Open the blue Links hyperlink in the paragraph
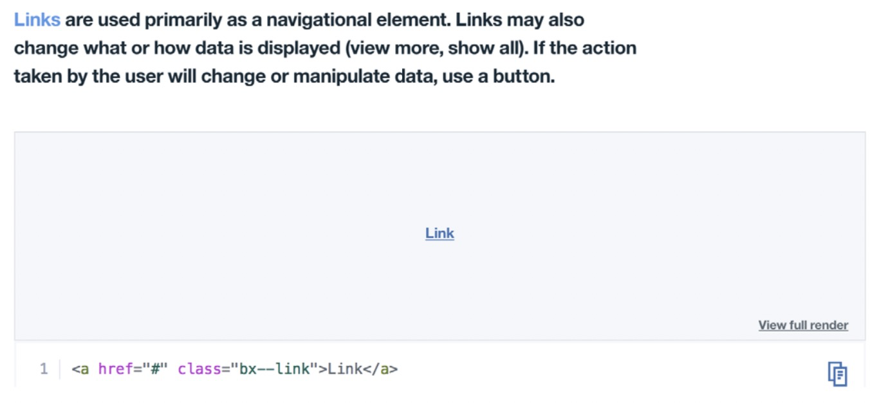This screenshot has width=870, height=404. click(37, 20)
